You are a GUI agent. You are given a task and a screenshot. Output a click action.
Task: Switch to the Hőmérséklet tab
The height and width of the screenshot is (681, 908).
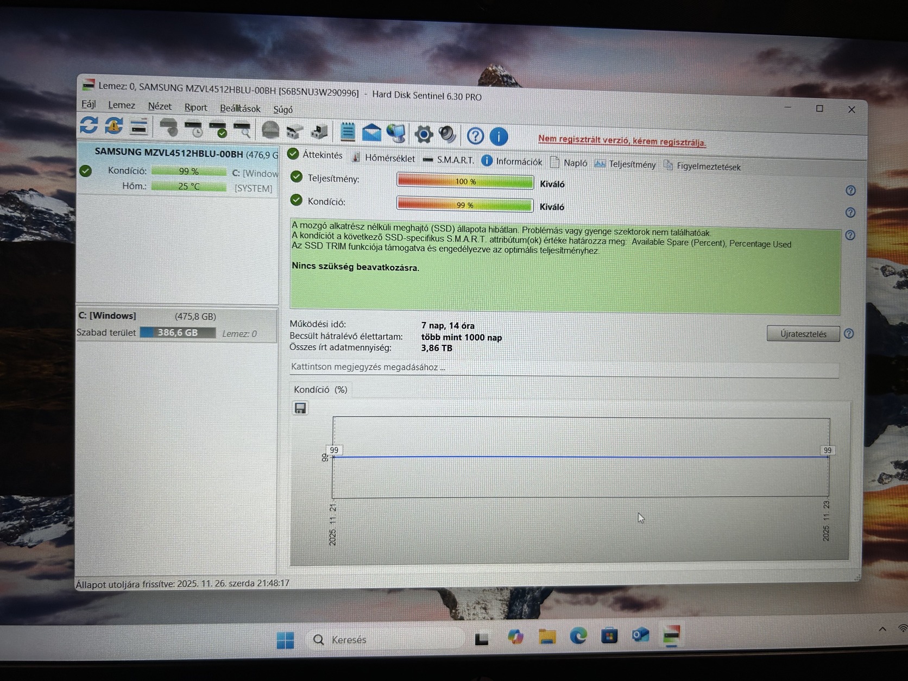[383, 158]
